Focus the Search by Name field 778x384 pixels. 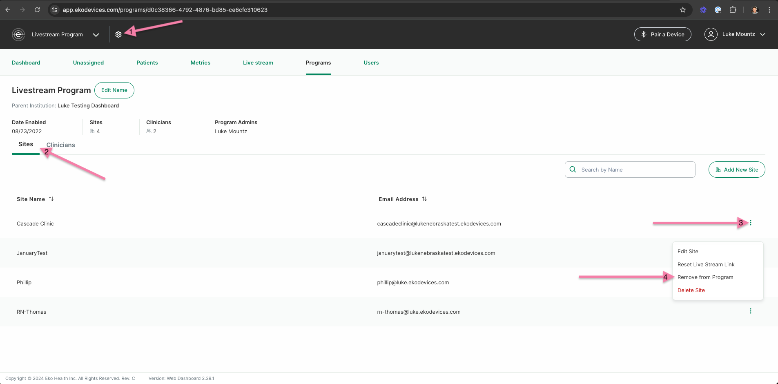(630, 170)
